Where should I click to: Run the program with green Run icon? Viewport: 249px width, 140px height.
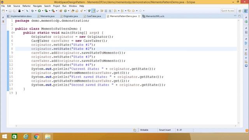click(x=39, y=11)
